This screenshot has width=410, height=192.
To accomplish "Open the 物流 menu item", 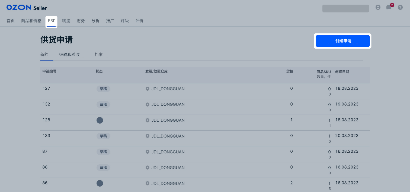I will coord(66,21).
